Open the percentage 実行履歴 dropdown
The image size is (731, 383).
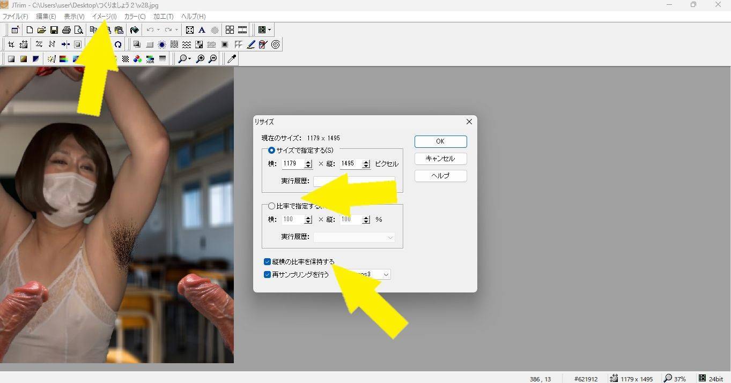click(x=390, y=237)
